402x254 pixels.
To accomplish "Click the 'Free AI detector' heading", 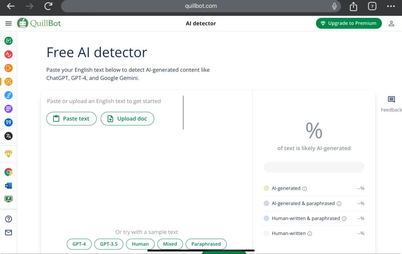I will click(x=97, y=53).
